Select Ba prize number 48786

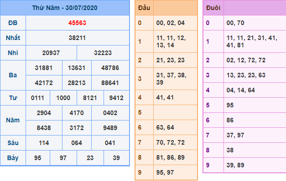pos(110,68)
